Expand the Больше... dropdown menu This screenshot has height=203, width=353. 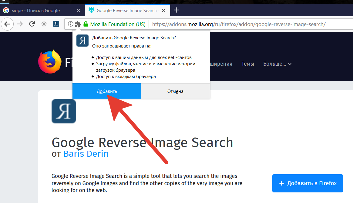(277, 64)
